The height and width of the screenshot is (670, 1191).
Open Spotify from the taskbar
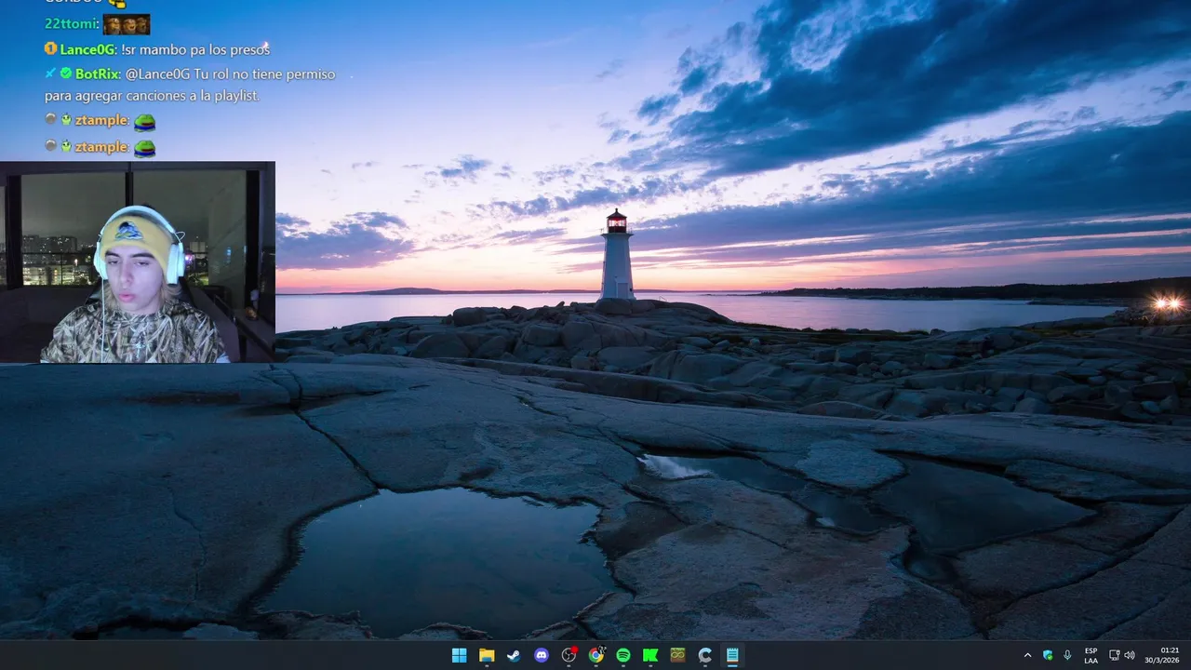coord(623,655)
